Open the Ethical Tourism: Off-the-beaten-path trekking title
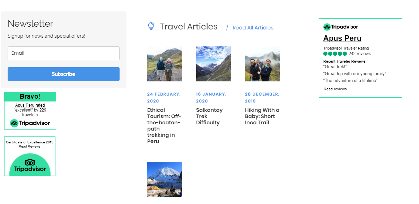The image size is (419, 204). pos(165,126)
